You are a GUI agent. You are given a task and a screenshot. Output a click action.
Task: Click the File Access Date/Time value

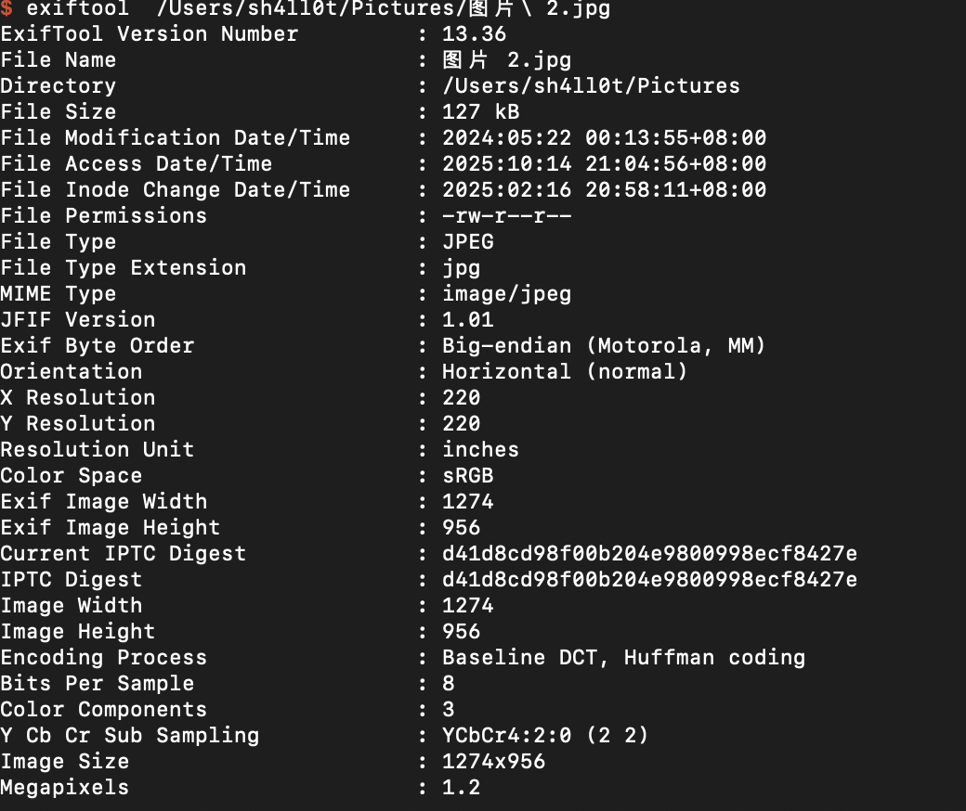(x=604, y=164)
